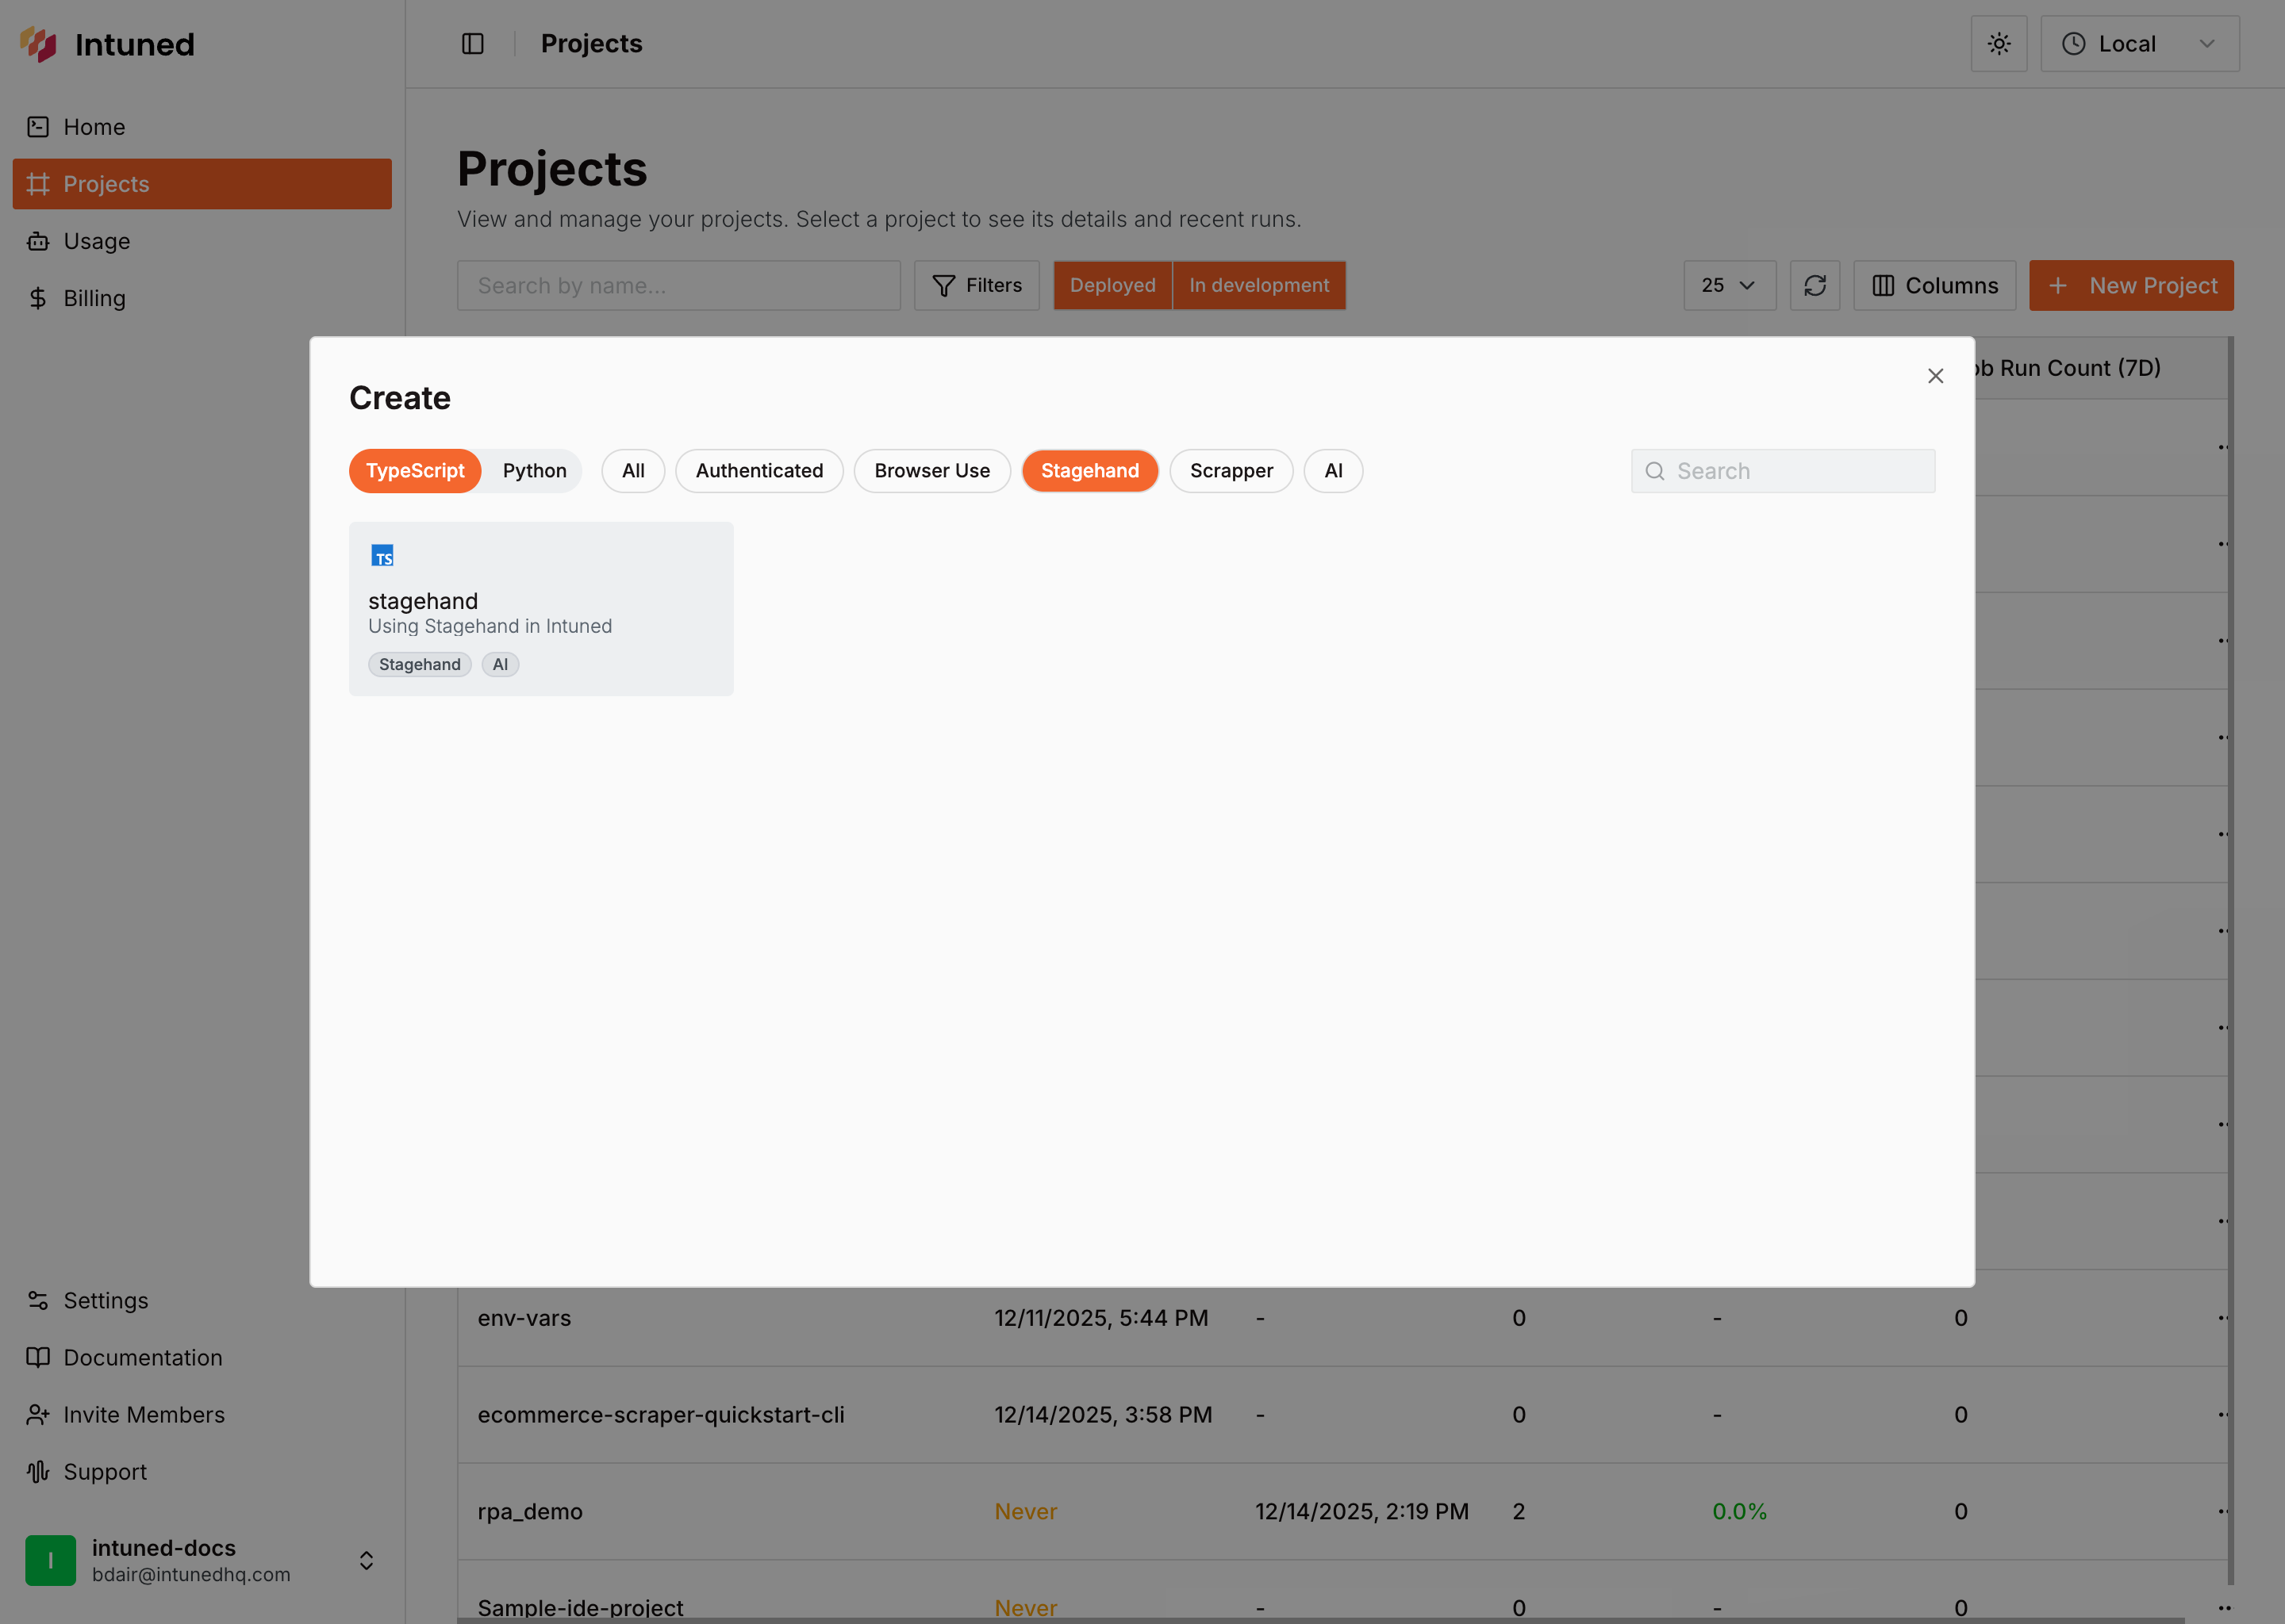Open the Local timezone dropdown

(x=2140, y=43)
